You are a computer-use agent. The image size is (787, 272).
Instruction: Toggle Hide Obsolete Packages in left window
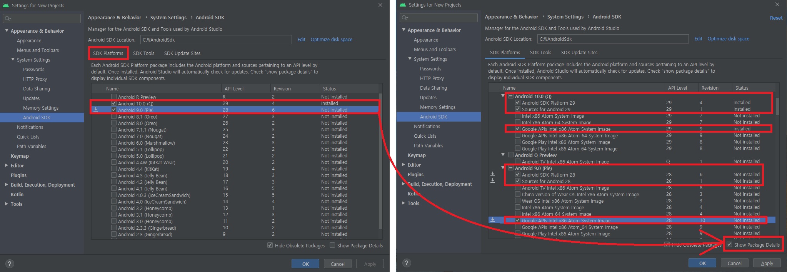270,245
